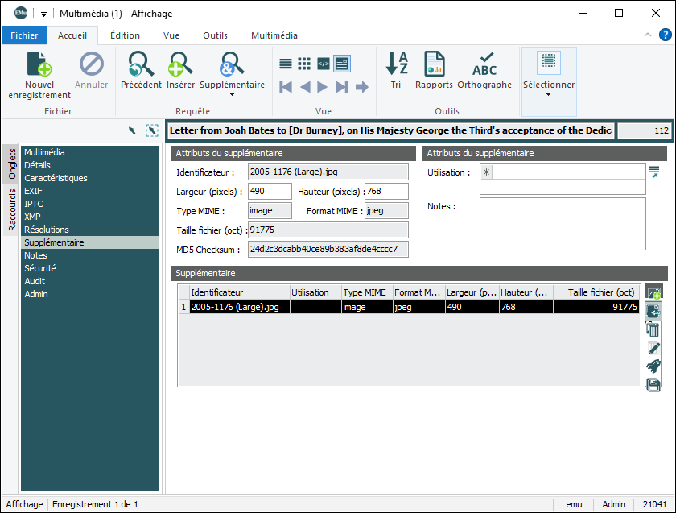Toggle the contact sheet grid view
676x513 pixels.
tap(304, 64)
